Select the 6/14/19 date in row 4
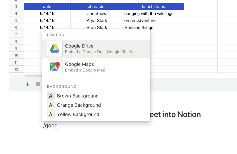237x154 pixels. [x=47, y=13]
